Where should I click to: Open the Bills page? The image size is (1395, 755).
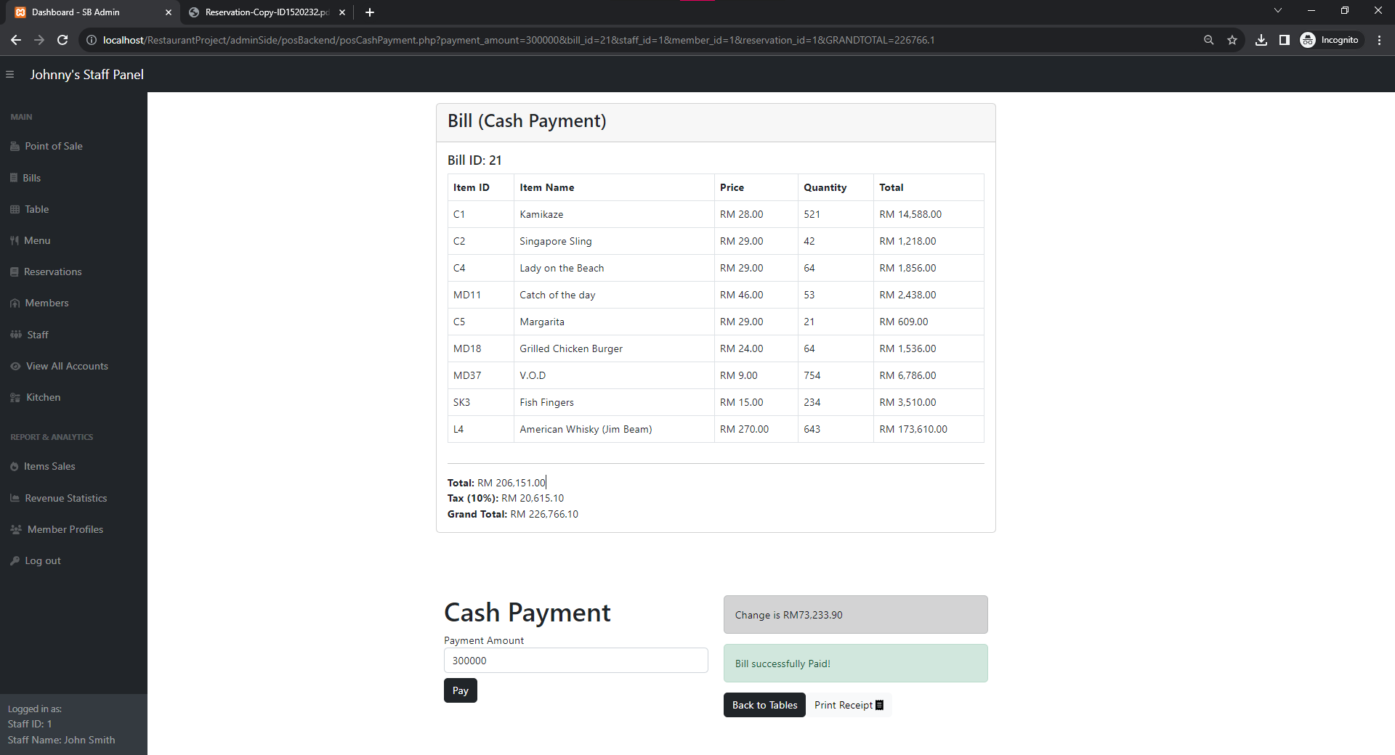click(31, 178)
